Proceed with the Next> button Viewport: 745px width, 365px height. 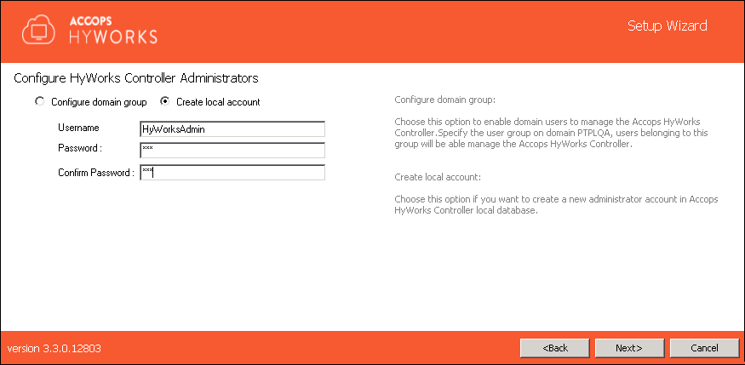[x=629, y=348]
